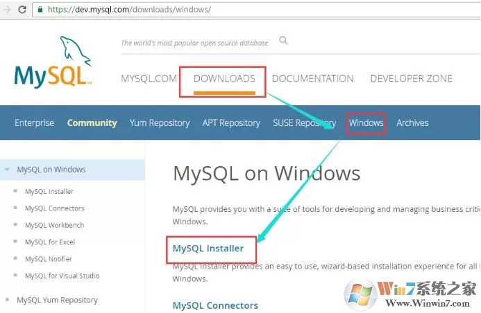
Task: Click the browser reload icon
Action: click(x=22, y=10)
